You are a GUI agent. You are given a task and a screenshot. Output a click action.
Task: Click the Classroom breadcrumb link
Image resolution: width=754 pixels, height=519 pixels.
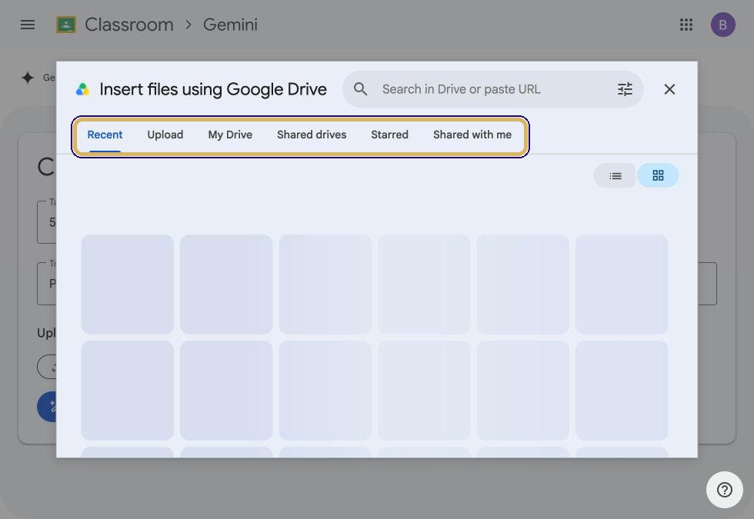(x=129, y=25)
